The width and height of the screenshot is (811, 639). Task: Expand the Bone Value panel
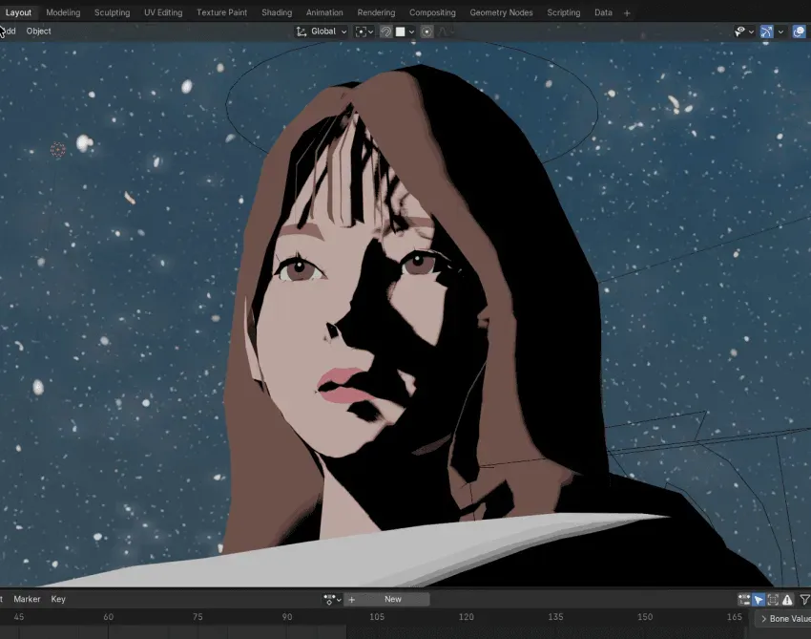click(783, 619)
